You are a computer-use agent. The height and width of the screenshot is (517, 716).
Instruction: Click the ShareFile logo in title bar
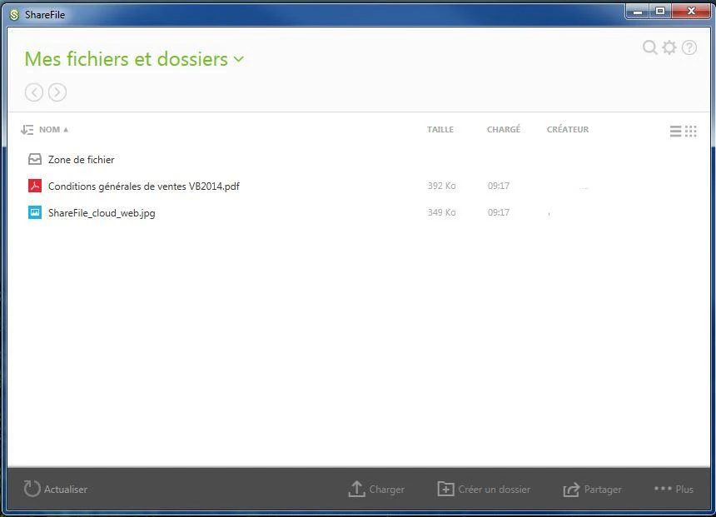click(14, 15)
